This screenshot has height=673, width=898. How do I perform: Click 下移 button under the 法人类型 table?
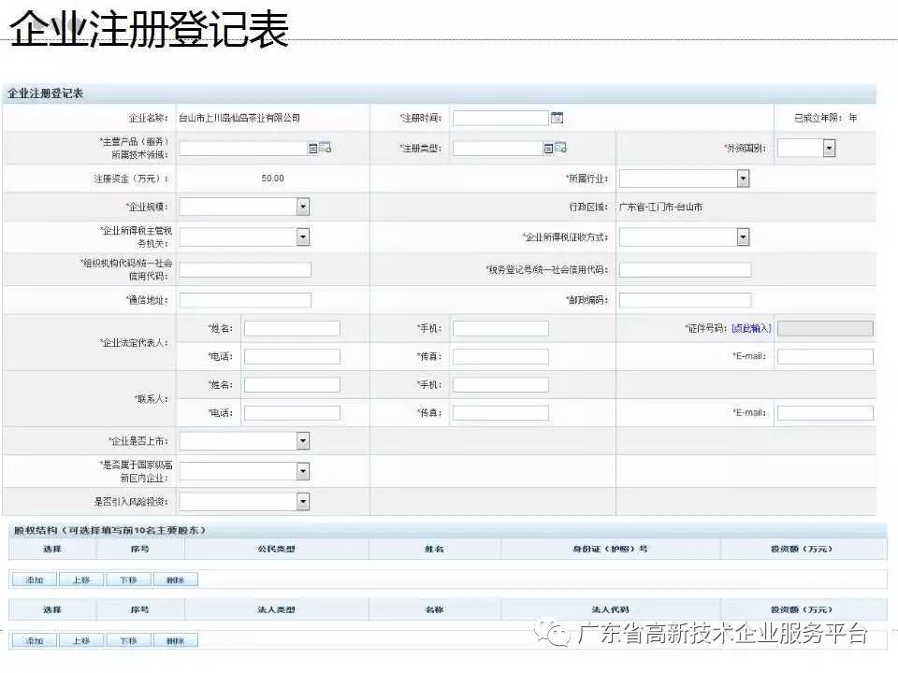(128, 640)
